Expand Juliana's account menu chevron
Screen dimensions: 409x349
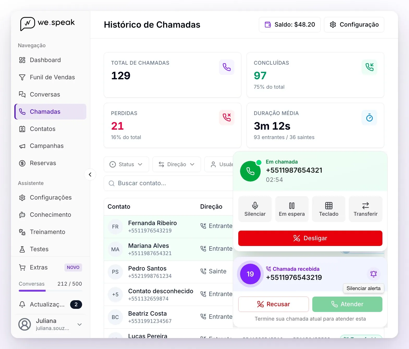(80, 324)
